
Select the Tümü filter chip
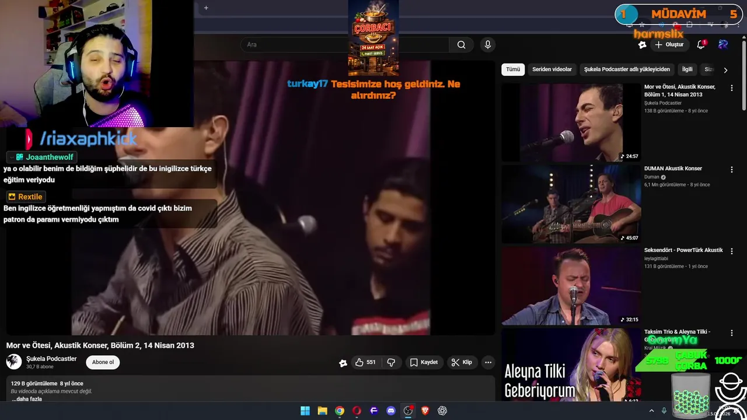(513, 69)
